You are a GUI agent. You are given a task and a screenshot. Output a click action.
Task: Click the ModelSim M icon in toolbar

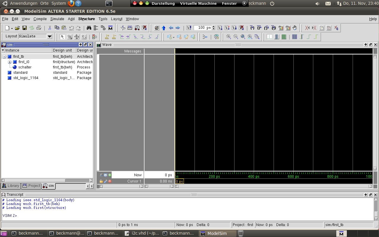(x=110, y=28)
